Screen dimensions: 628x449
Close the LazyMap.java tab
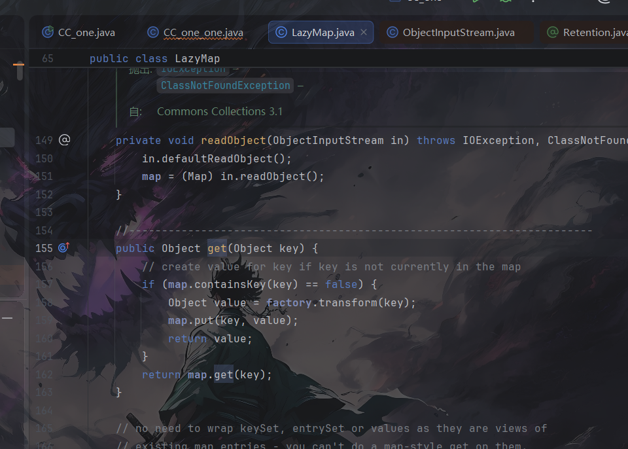[x=364, y=32]
